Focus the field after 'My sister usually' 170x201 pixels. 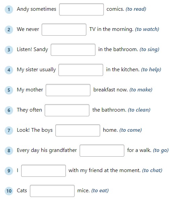81,70
